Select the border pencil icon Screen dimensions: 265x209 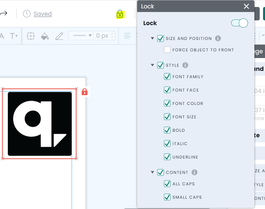(59, 36)
